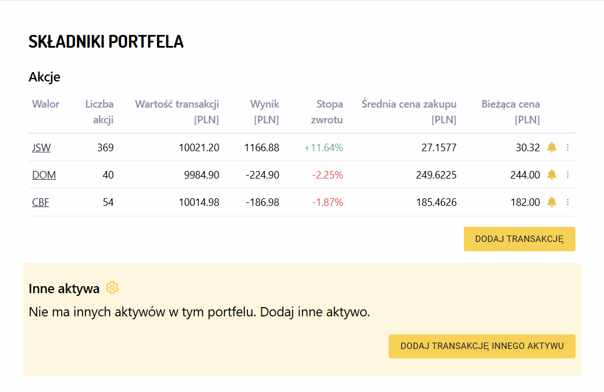Click the Walor column header
This screenshot has height=392, width=604.
[x=46, y=104]
